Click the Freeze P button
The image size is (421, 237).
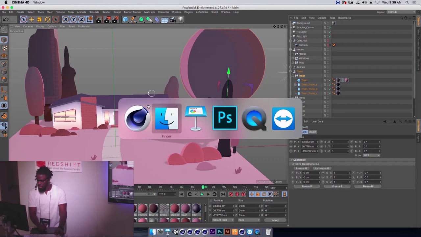pyautogui.click(x=307, y=186)
